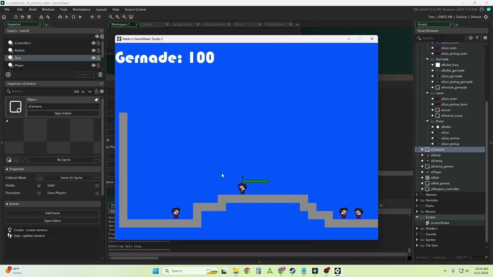Image resolution: width=493 pixels, height=277 pixels.
Task: Uncheck the Visible checkbox
Action: [x=39, y=185]
